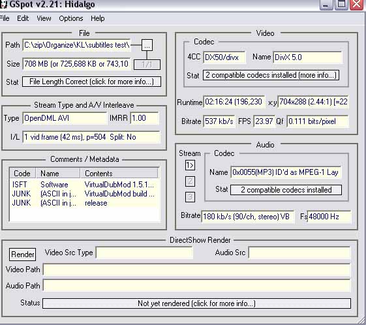This screenshot has width=366, height=325.
Task: Select audio stream 3 button
Action: pyautogui.click(x=190, y=197)
